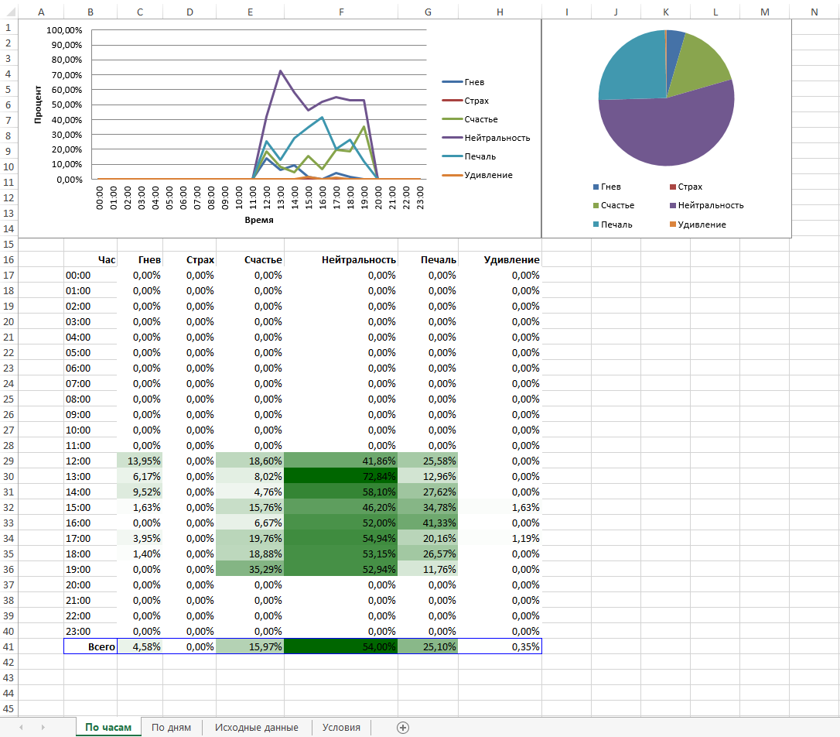The width and height of the screenshot is (840, 737).
Task: Click the Время axis title
Action: tap(259, 220)
